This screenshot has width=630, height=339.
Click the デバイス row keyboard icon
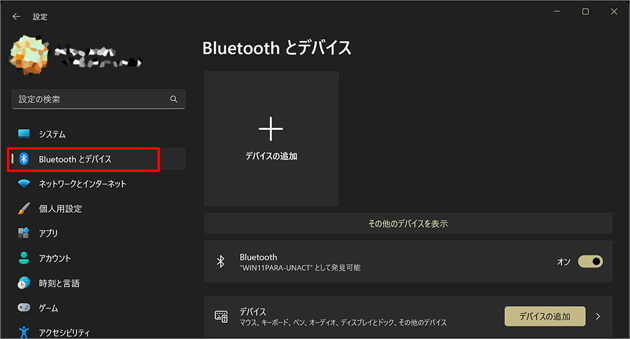(221, 317)
